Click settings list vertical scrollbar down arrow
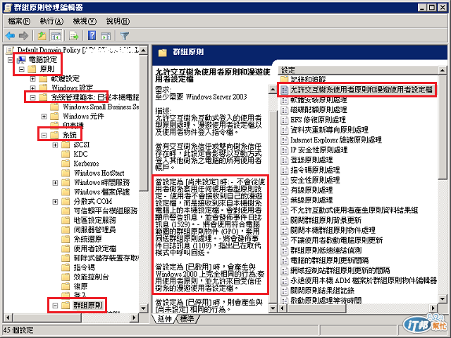The image size is (451, 338). [x=443, y=299]
